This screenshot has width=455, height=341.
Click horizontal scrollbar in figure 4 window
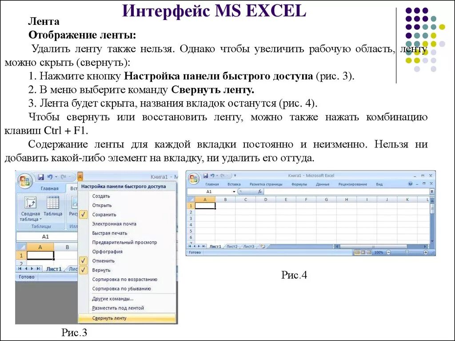(x=382, y=246)
